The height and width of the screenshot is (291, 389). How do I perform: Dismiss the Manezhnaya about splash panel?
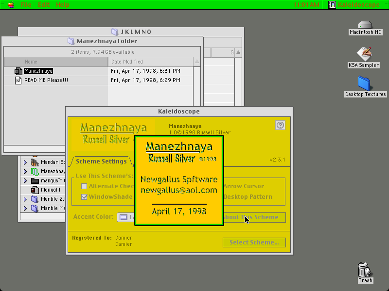179,180
